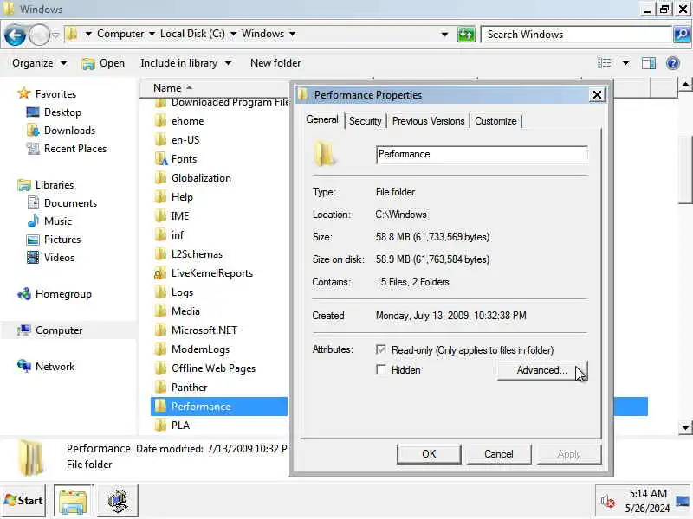693x519 pixels.
Task: Switch to the Security tab
Action: coord(365,121)
